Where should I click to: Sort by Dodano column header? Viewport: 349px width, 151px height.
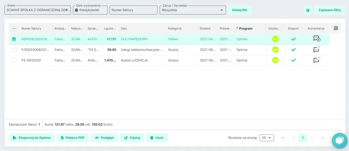tap(205, 29)
